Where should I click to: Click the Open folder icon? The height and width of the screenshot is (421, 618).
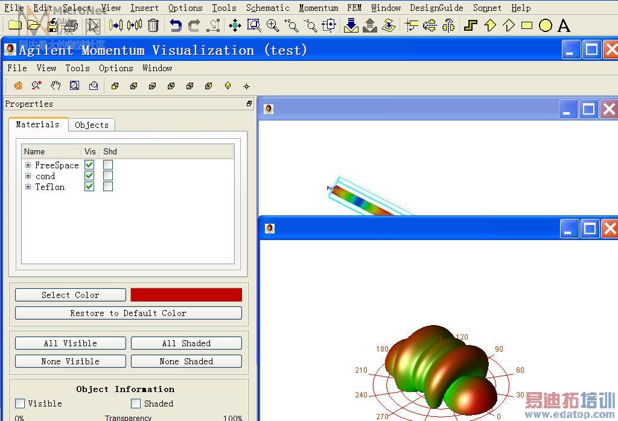pos(34,25)
